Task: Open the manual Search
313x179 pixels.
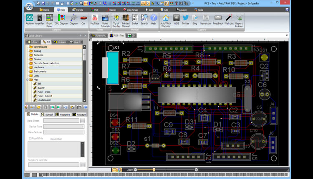Action: tap(144, 20)
